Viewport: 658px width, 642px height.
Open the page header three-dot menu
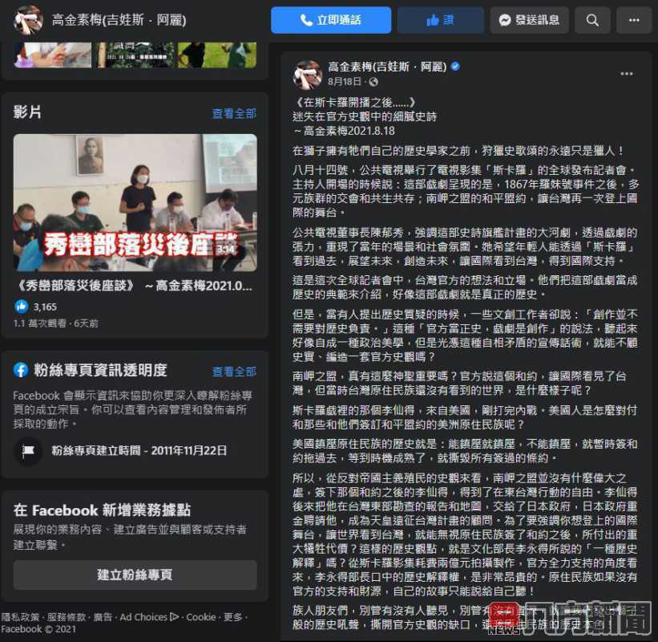point(634,20)
